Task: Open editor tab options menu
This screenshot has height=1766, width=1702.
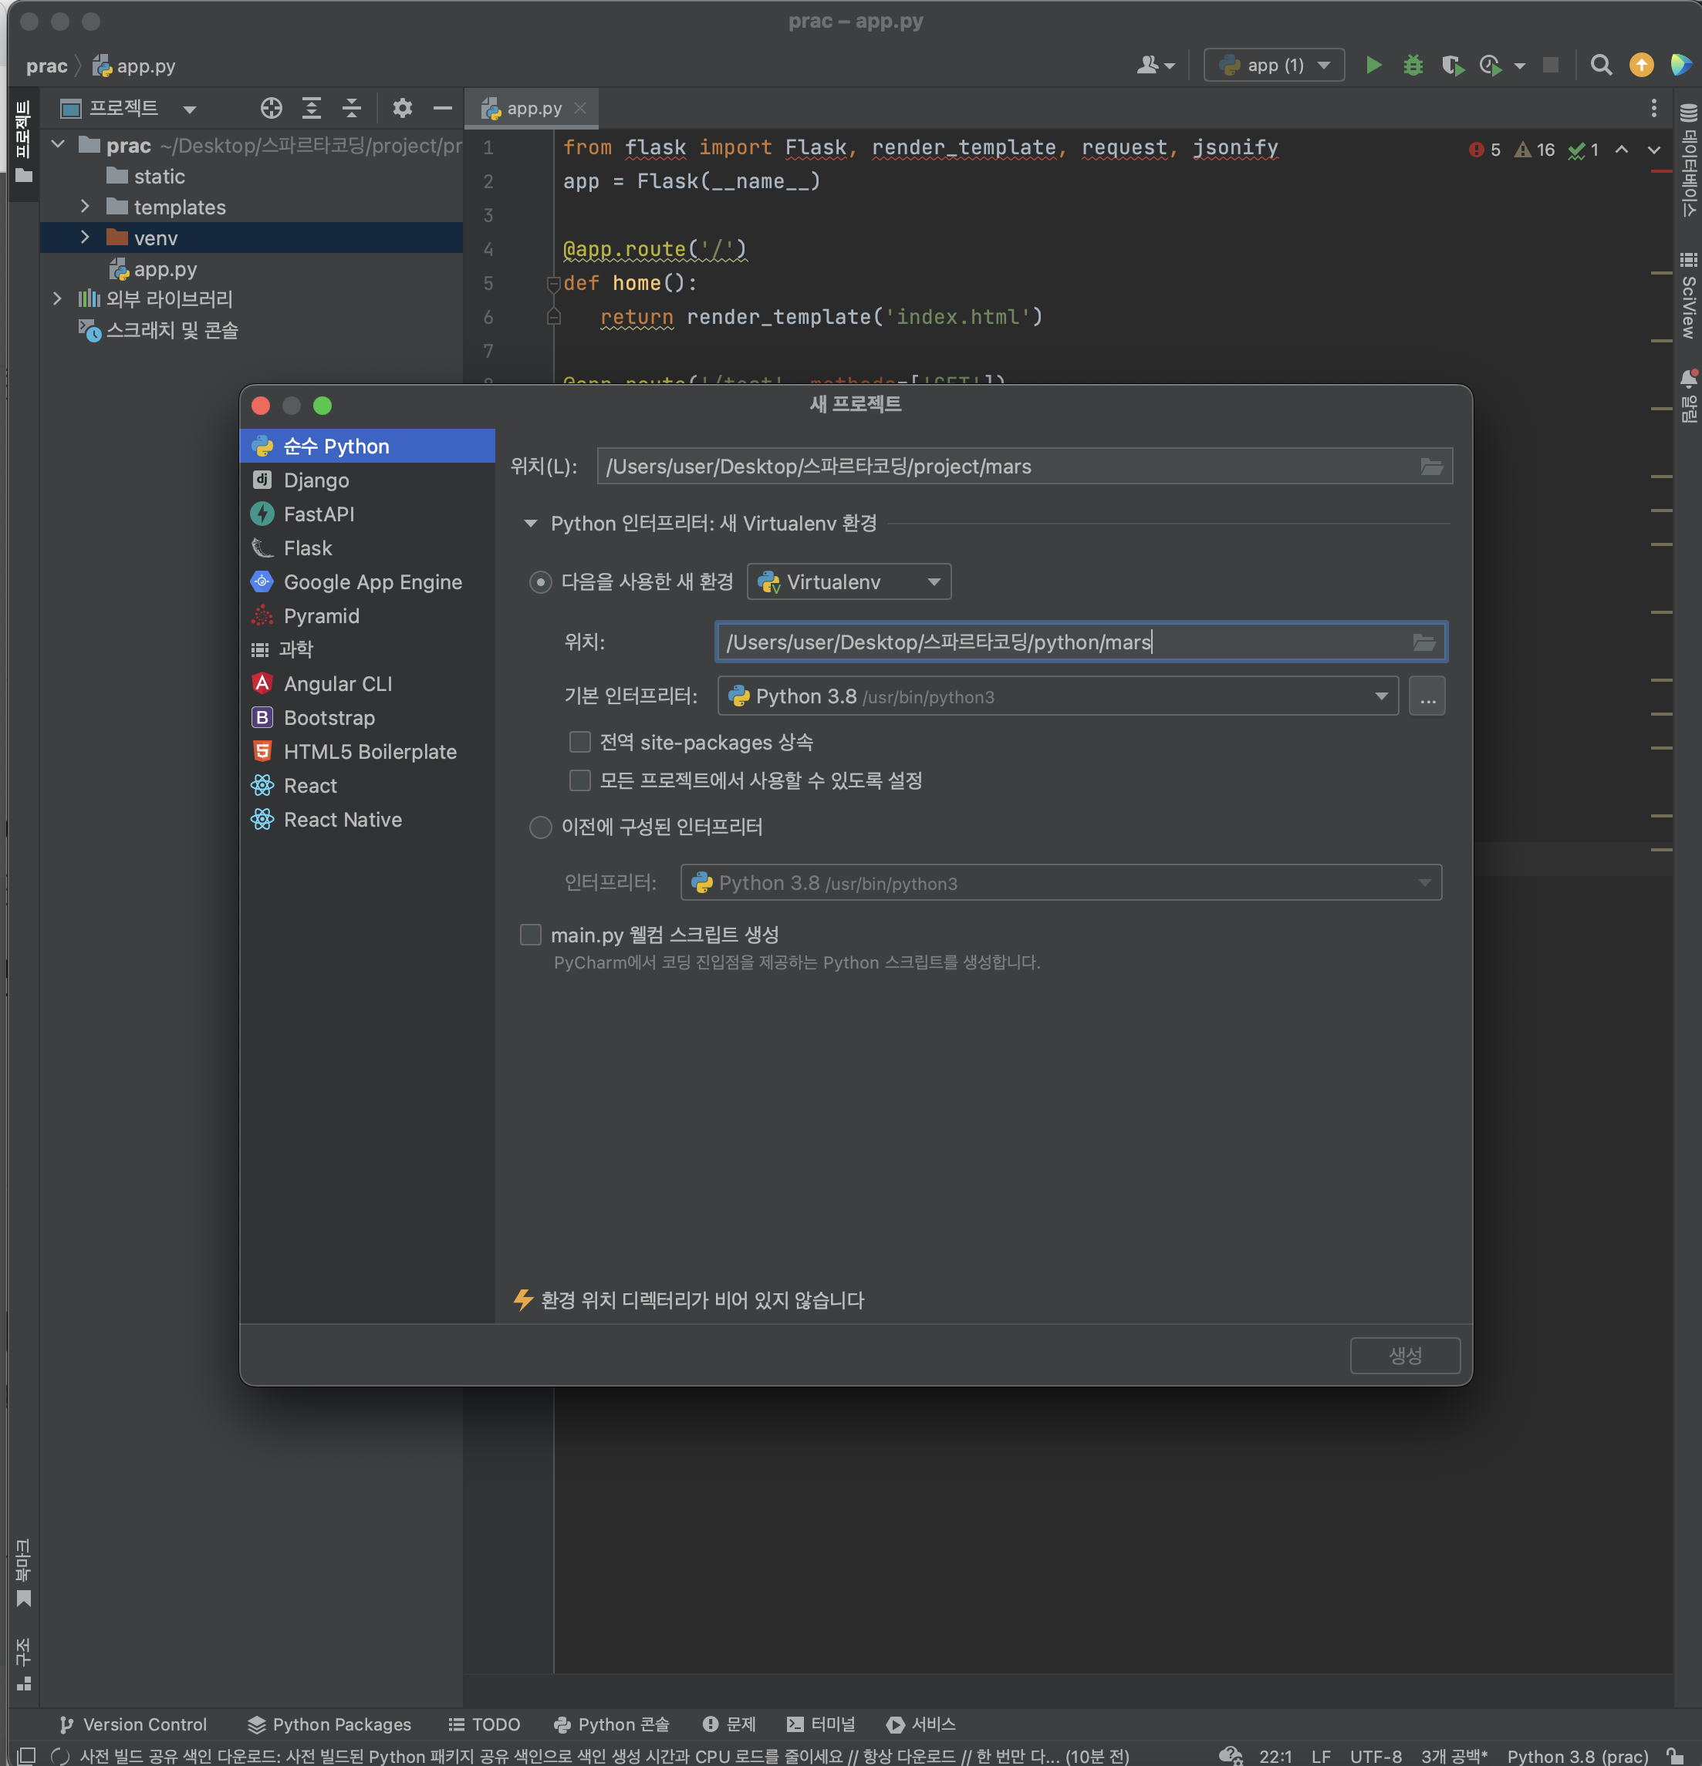Action: 1653,108
